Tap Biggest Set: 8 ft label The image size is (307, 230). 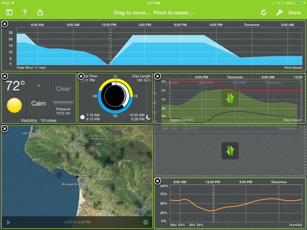[181, 120]
